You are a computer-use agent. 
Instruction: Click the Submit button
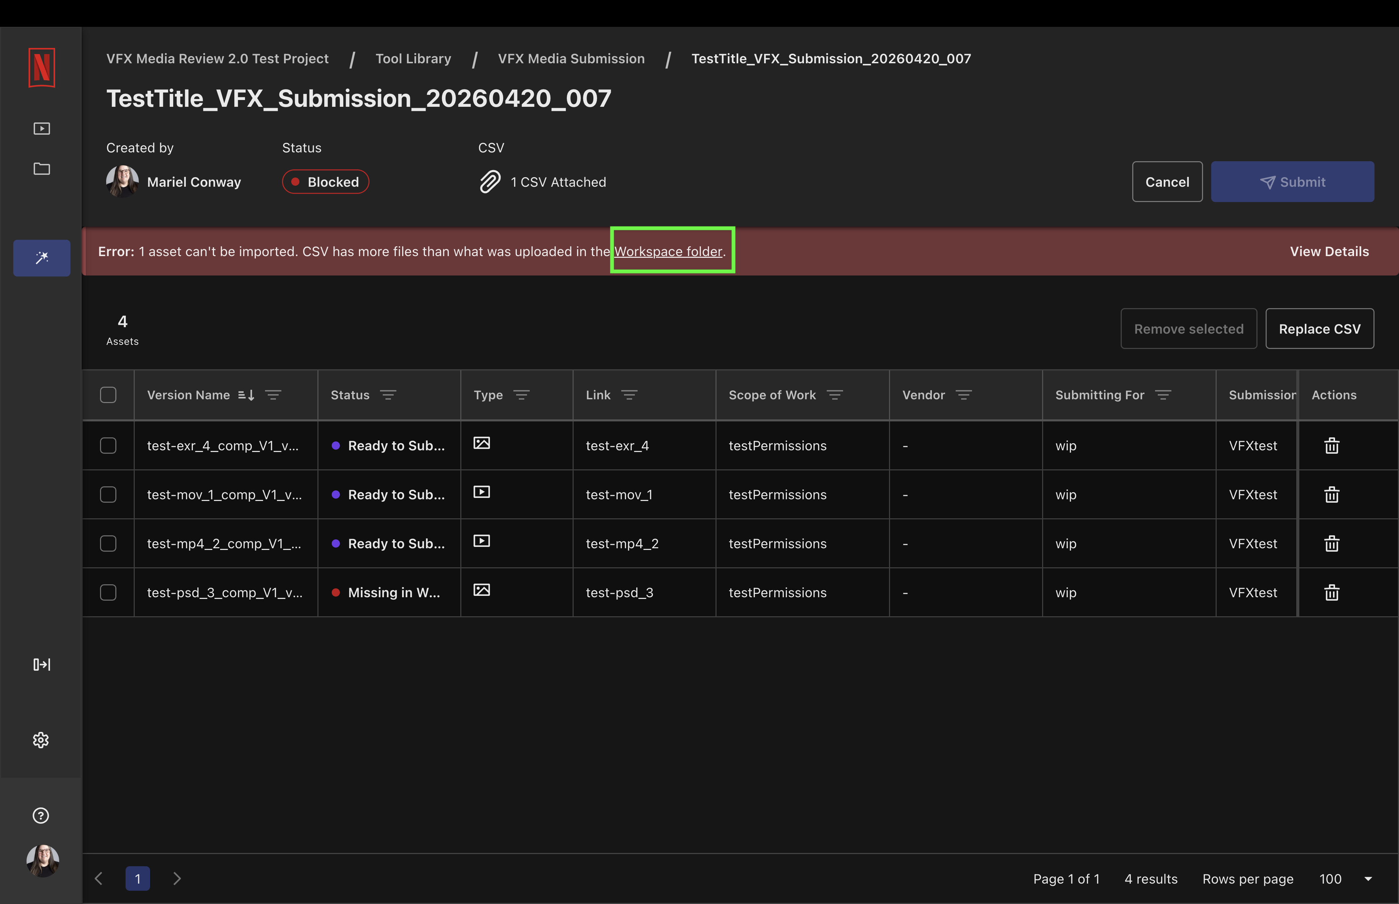tap(1292, 182)
